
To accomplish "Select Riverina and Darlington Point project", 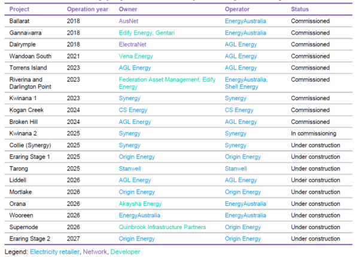I will tap(31, 83).
